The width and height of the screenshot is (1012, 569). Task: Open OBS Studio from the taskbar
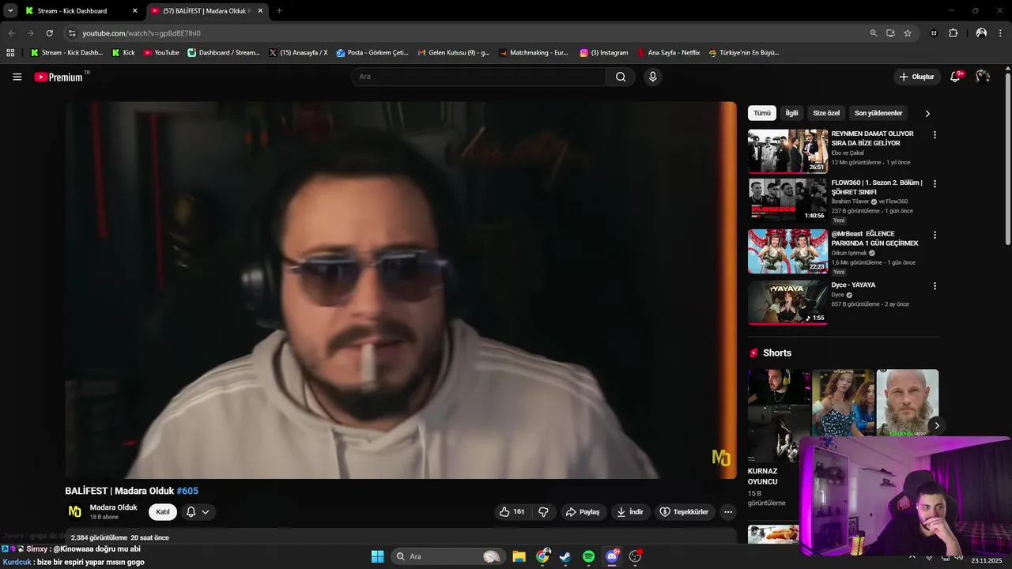(x=635, y=556)
